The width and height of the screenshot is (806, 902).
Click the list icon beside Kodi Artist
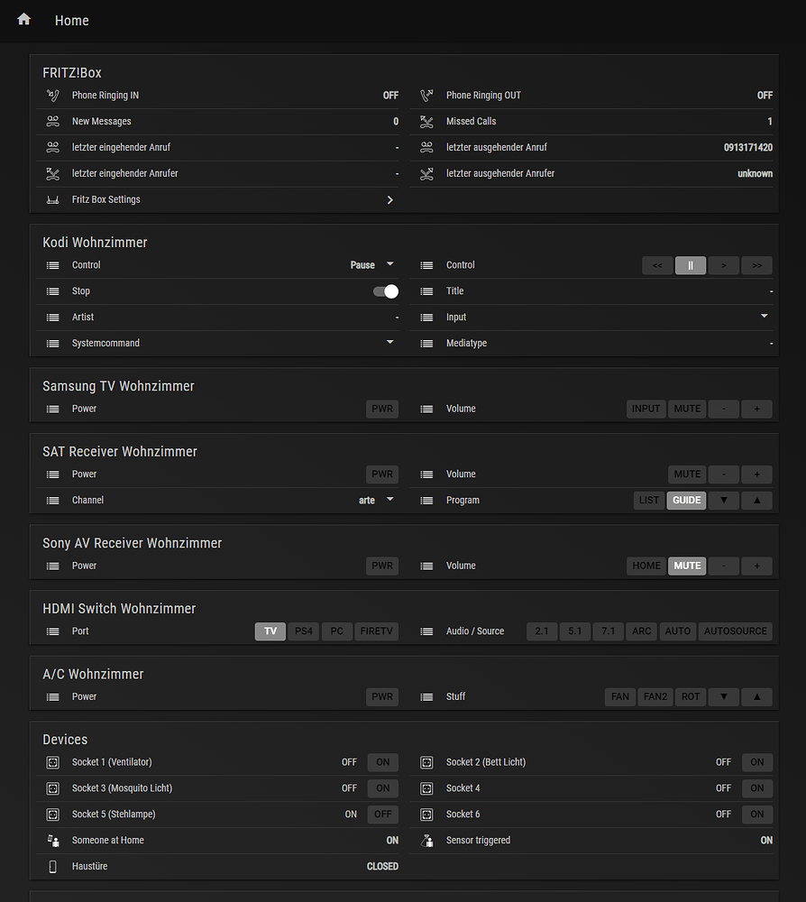pos(52,317)
